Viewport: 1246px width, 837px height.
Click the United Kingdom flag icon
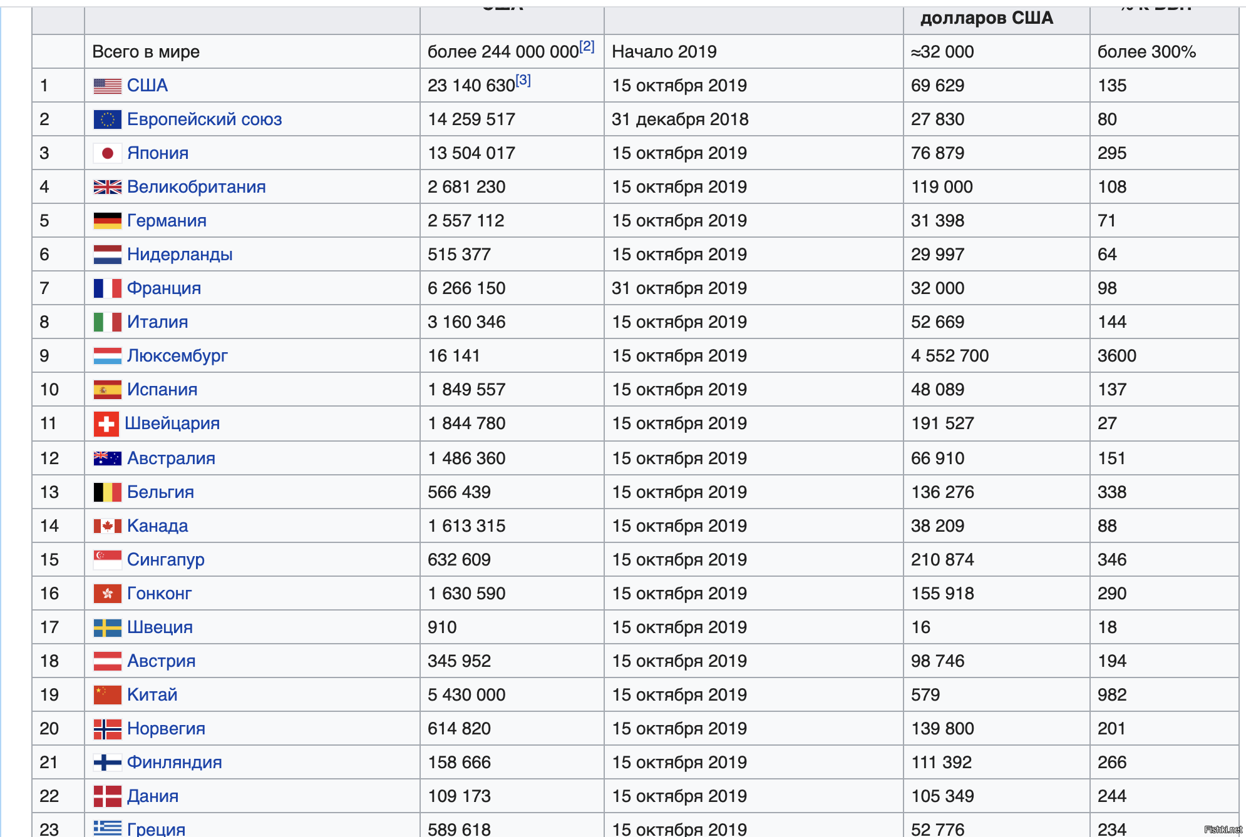[x=107, y=187]
